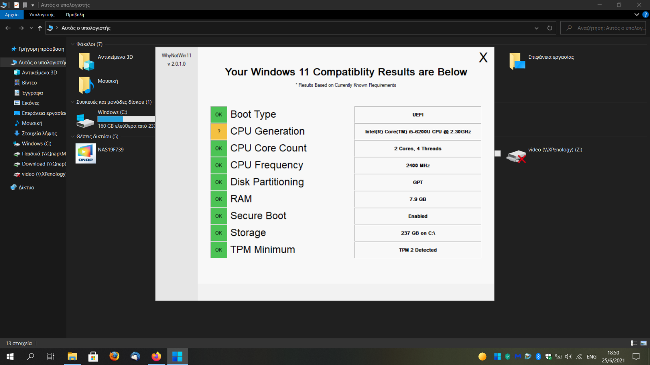
Task: Select Στοιχεία λήψης in the sidebar
Action: coord(35,133)
